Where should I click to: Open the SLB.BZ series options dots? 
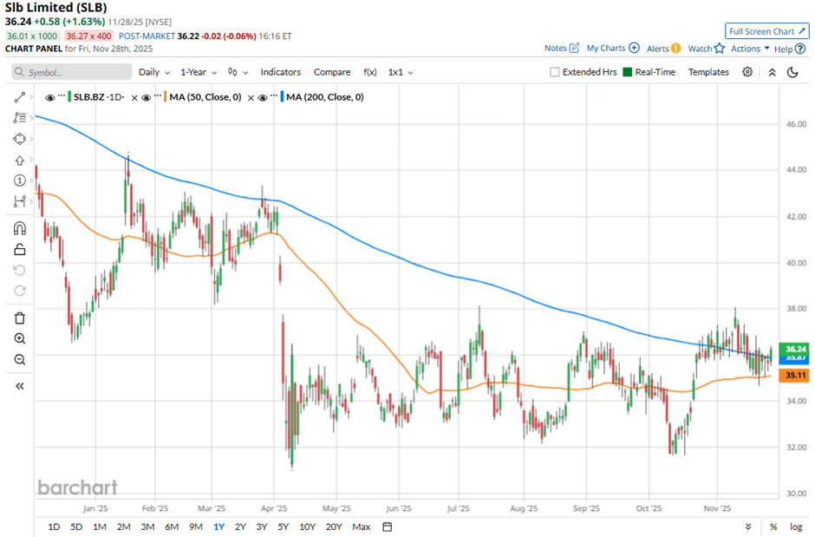pyautogui.click(x=62, y=95)
